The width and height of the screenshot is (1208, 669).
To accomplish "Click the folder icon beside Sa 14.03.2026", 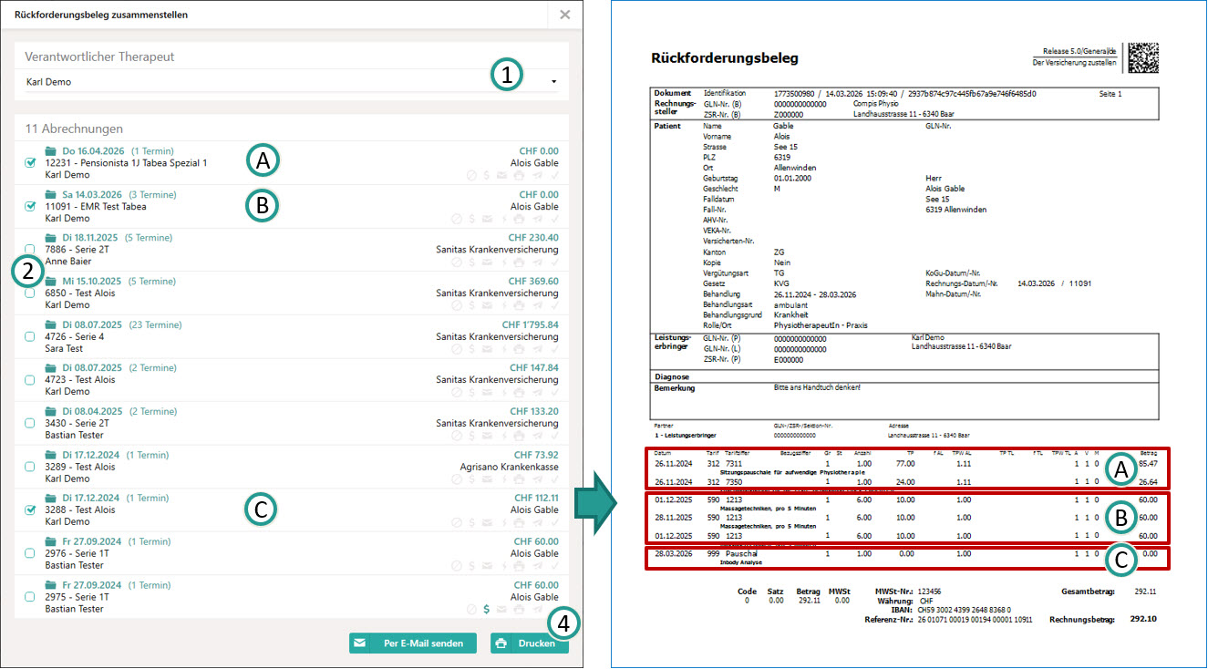I will [x=51, y=195].
